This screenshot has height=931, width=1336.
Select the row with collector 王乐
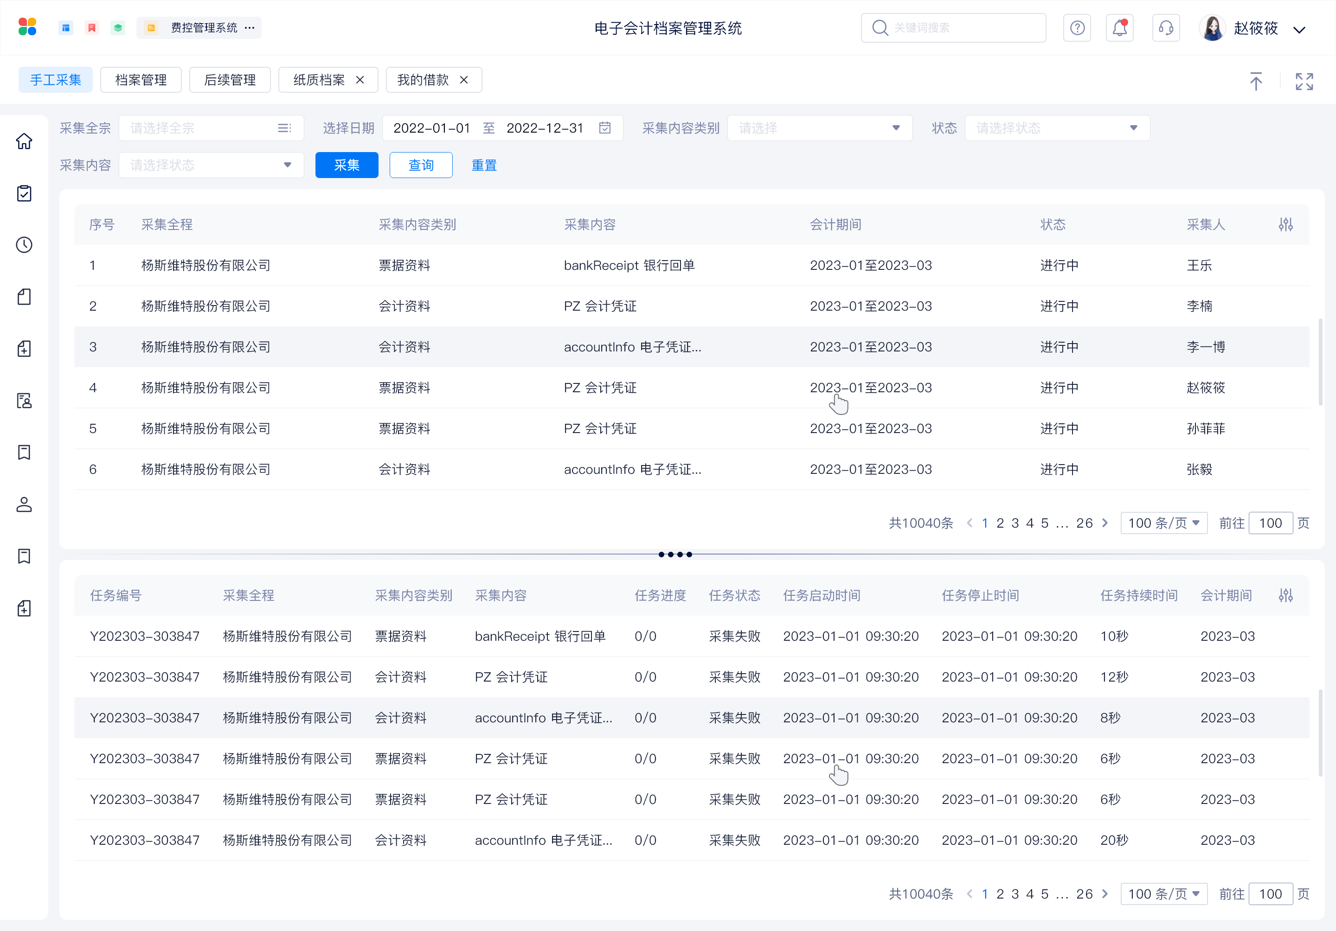coord(691,265)
